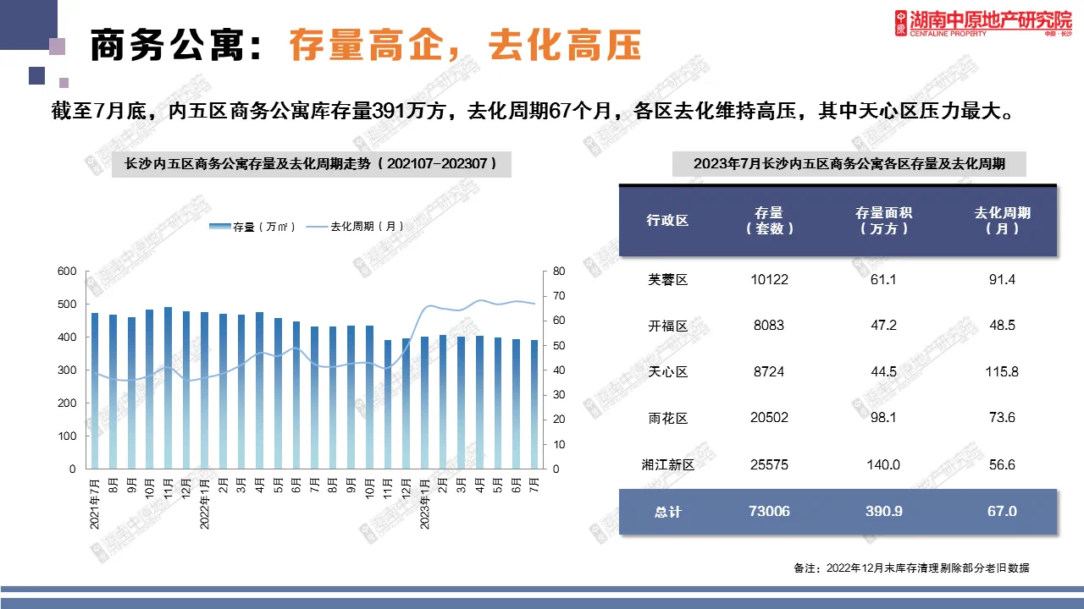Click the 去化周期 line legend marker
Viewport: 1084px width, 609px height.
316,227
